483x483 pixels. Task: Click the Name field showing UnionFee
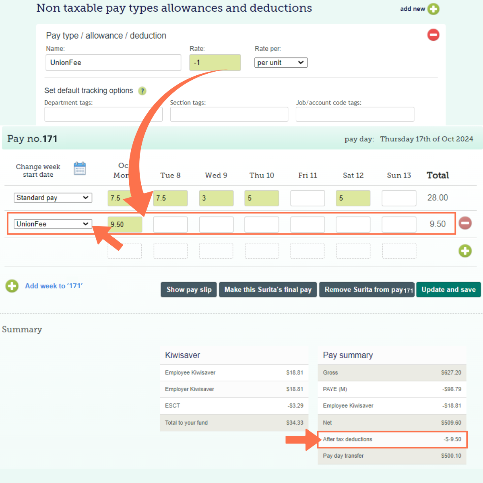coord(113,62)
